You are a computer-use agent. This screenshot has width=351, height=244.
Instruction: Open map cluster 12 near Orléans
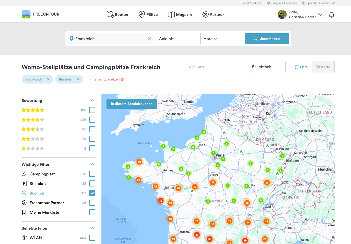[213, 182]
